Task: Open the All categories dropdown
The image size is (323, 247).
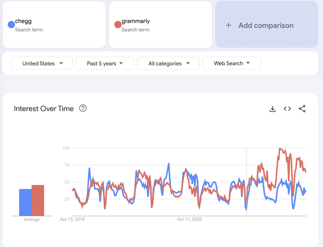Action: pos(168,63)
